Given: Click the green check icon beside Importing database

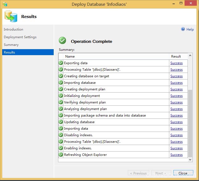Looking at the screenshot, I should tap(61, 83).
